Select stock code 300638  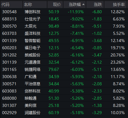9,77
